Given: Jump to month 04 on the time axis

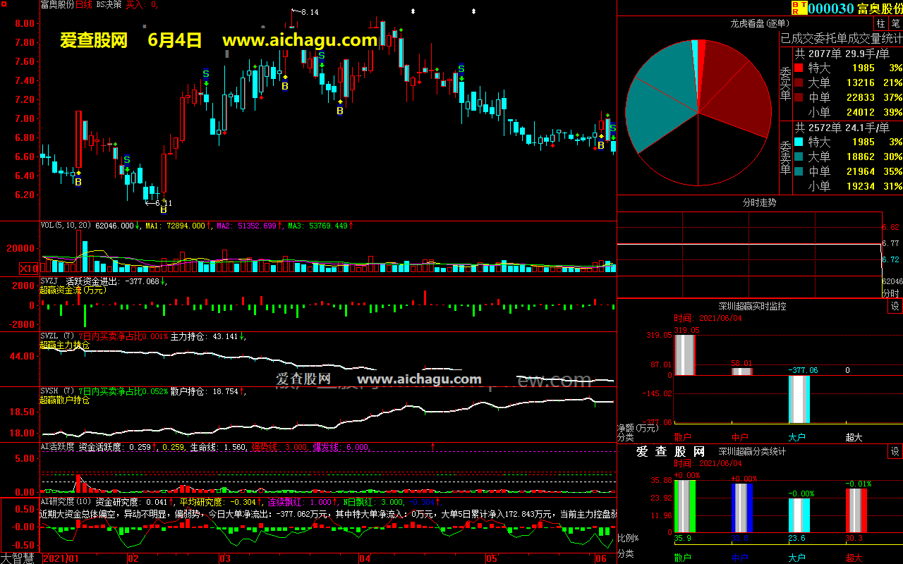Looking at the screenshot, I should (x=364, y=558).
